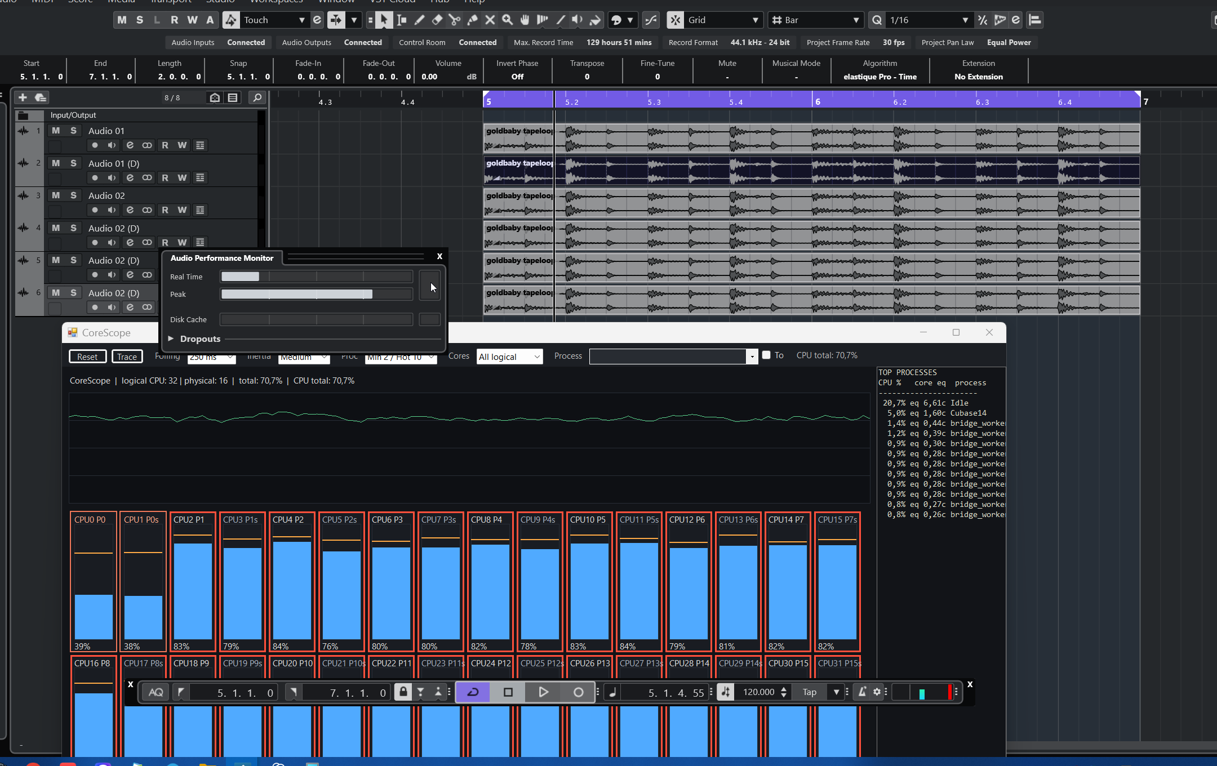
Task: Select the Split scissors tool
Action: coord(454,20)
